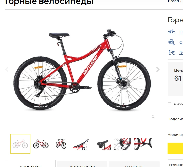The width and height of the screenshot is (183, 167).
Task: Tick the favorites checkbox
Action: [x=169, y=104]
